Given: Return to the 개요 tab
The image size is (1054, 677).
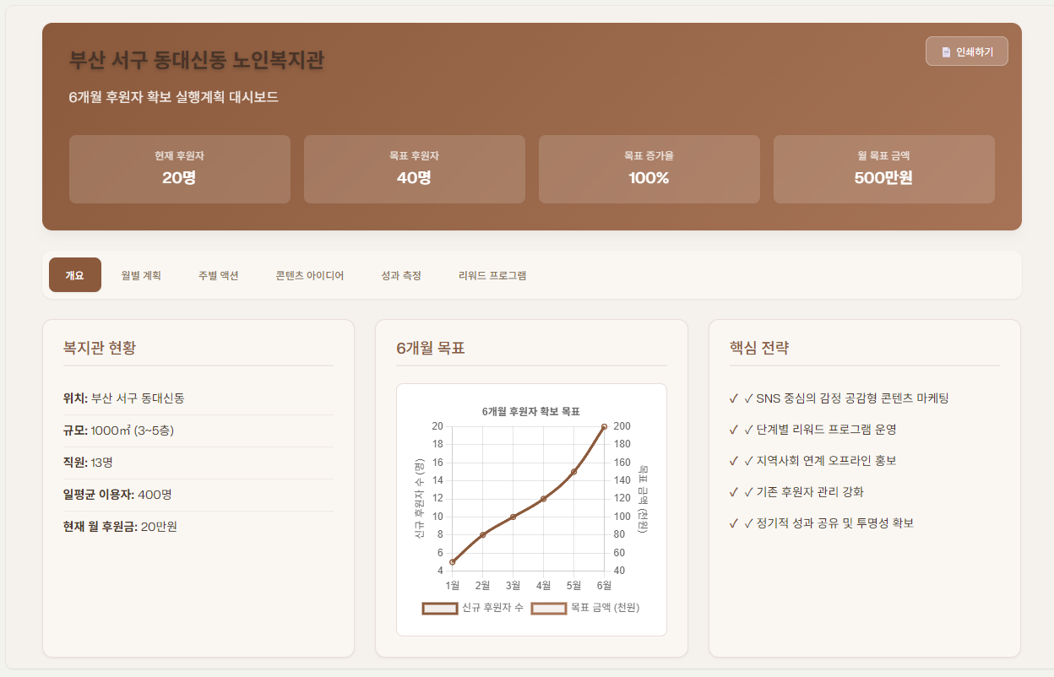Looking at the screenshot, I should [74, 274].
